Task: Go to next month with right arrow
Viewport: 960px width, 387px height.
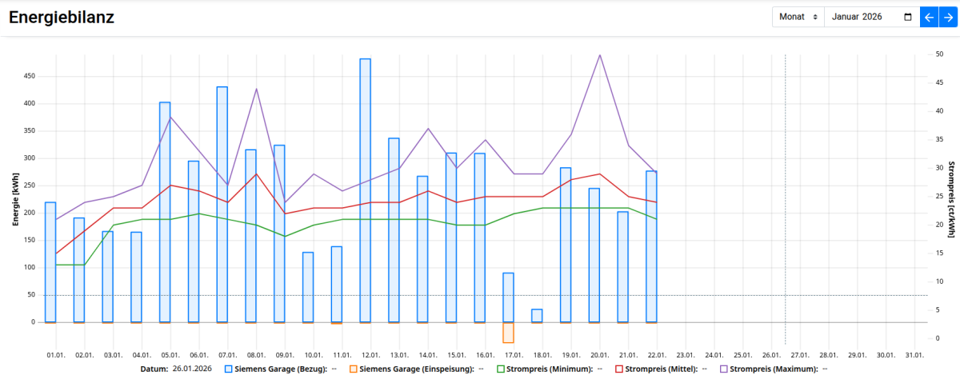Action: click(x=948, y=17)
